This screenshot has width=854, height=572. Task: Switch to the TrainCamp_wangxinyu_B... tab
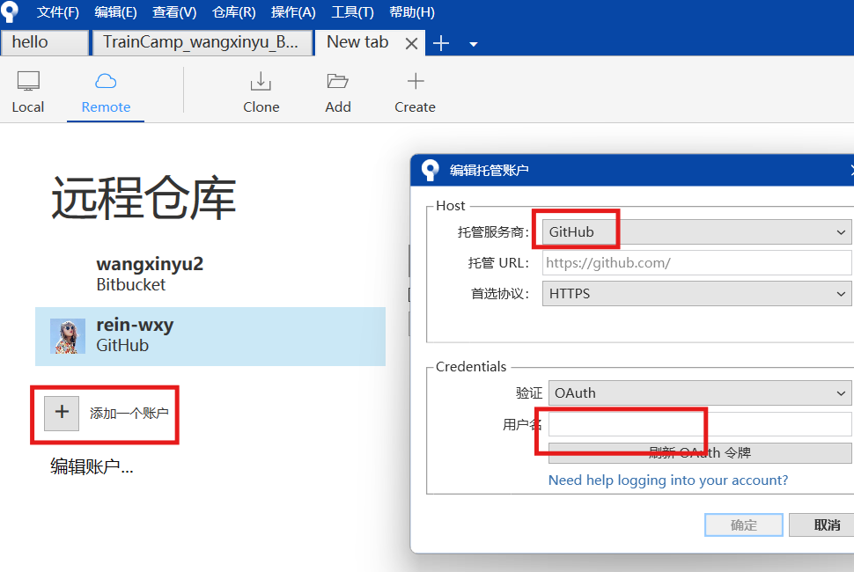point(202,42)
